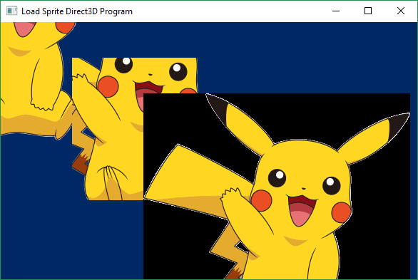Click the middle Pikachu sprite's left eye
The image size is (418, 280).
click(123, 65)
